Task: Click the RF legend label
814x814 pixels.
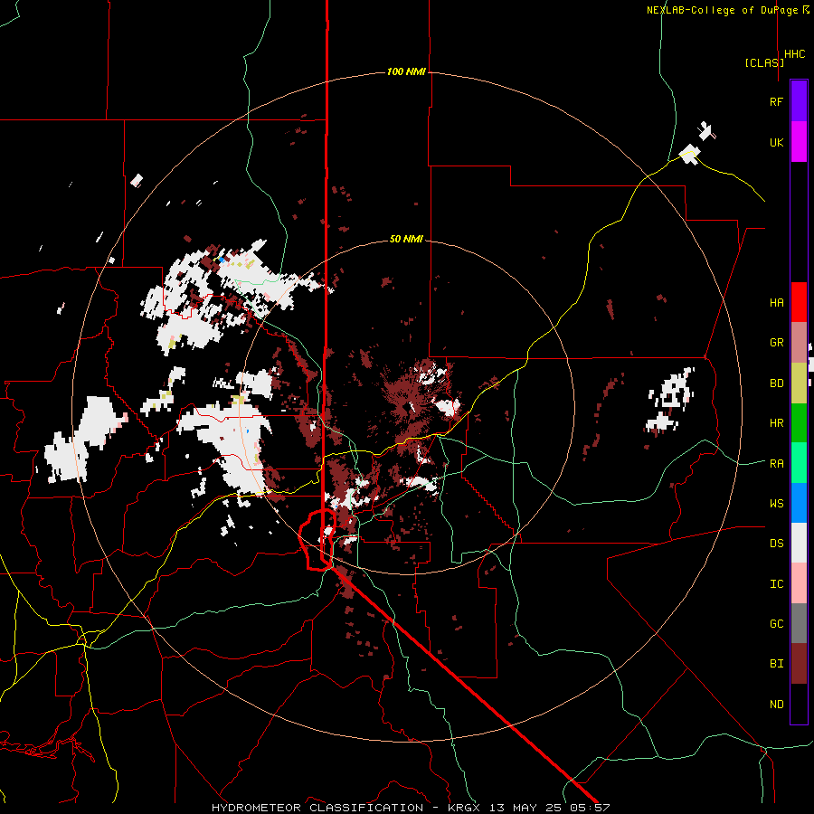Action: coord(776,101)
